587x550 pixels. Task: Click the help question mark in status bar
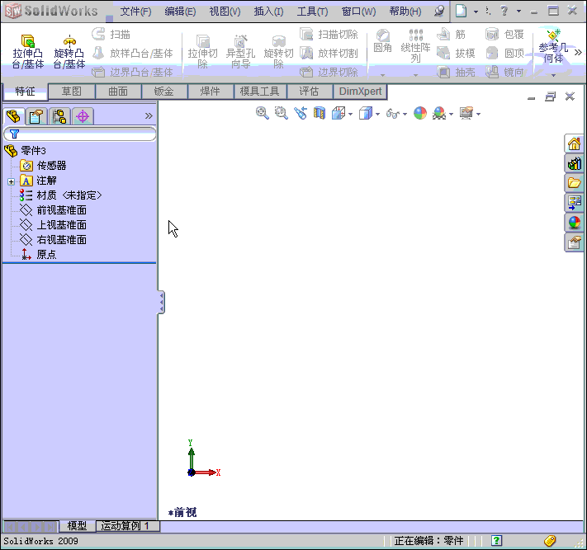click(x=496, y=540)
